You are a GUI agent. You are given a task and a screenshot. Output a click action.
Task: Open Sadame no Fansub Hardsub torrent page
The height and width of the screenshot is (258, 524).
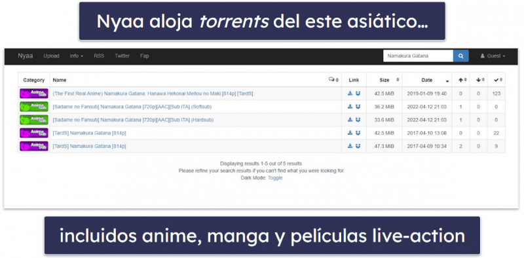pos(133,120)
